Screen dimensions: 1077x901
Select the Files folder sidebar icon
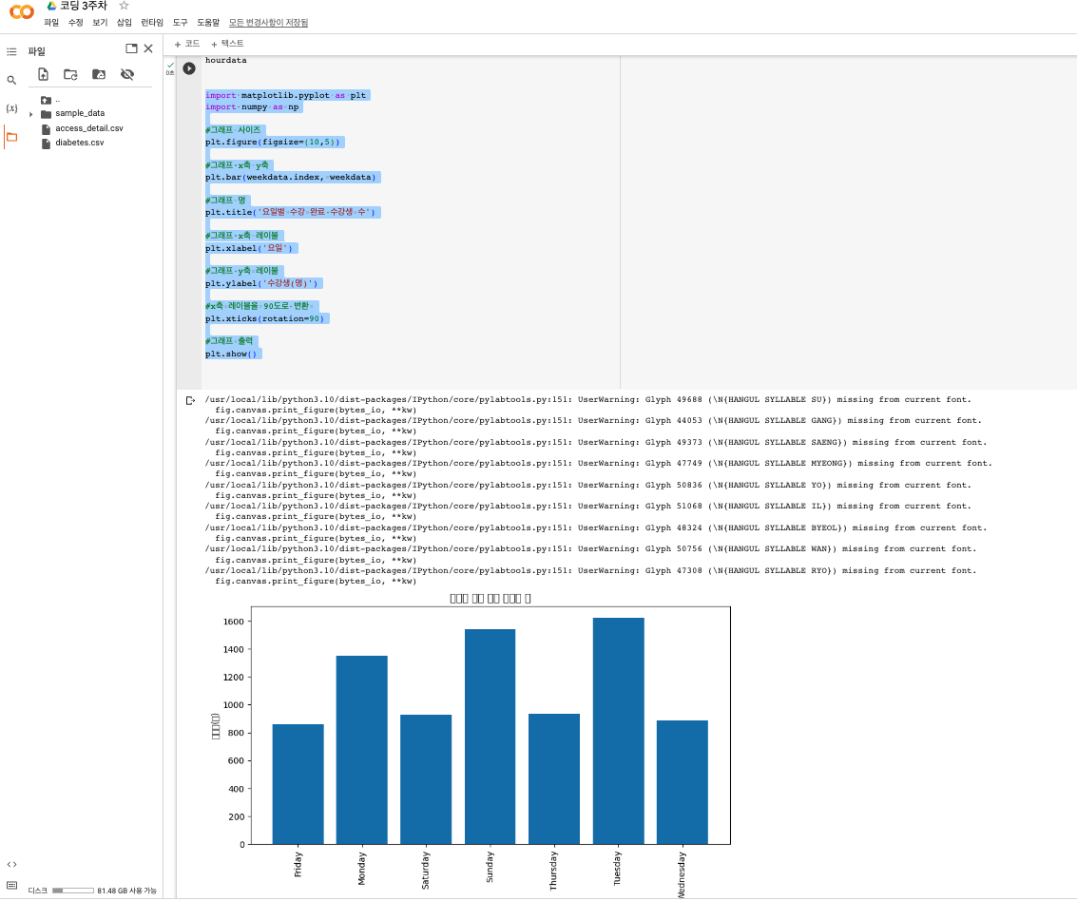11,138
